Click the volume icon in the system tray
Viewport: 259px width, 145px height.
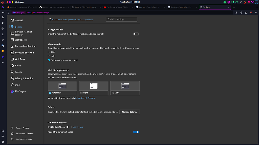[x=236, y=2]
